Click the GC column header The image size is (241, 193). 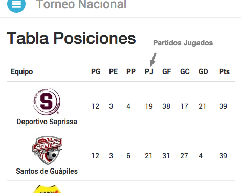click(185, 71)
